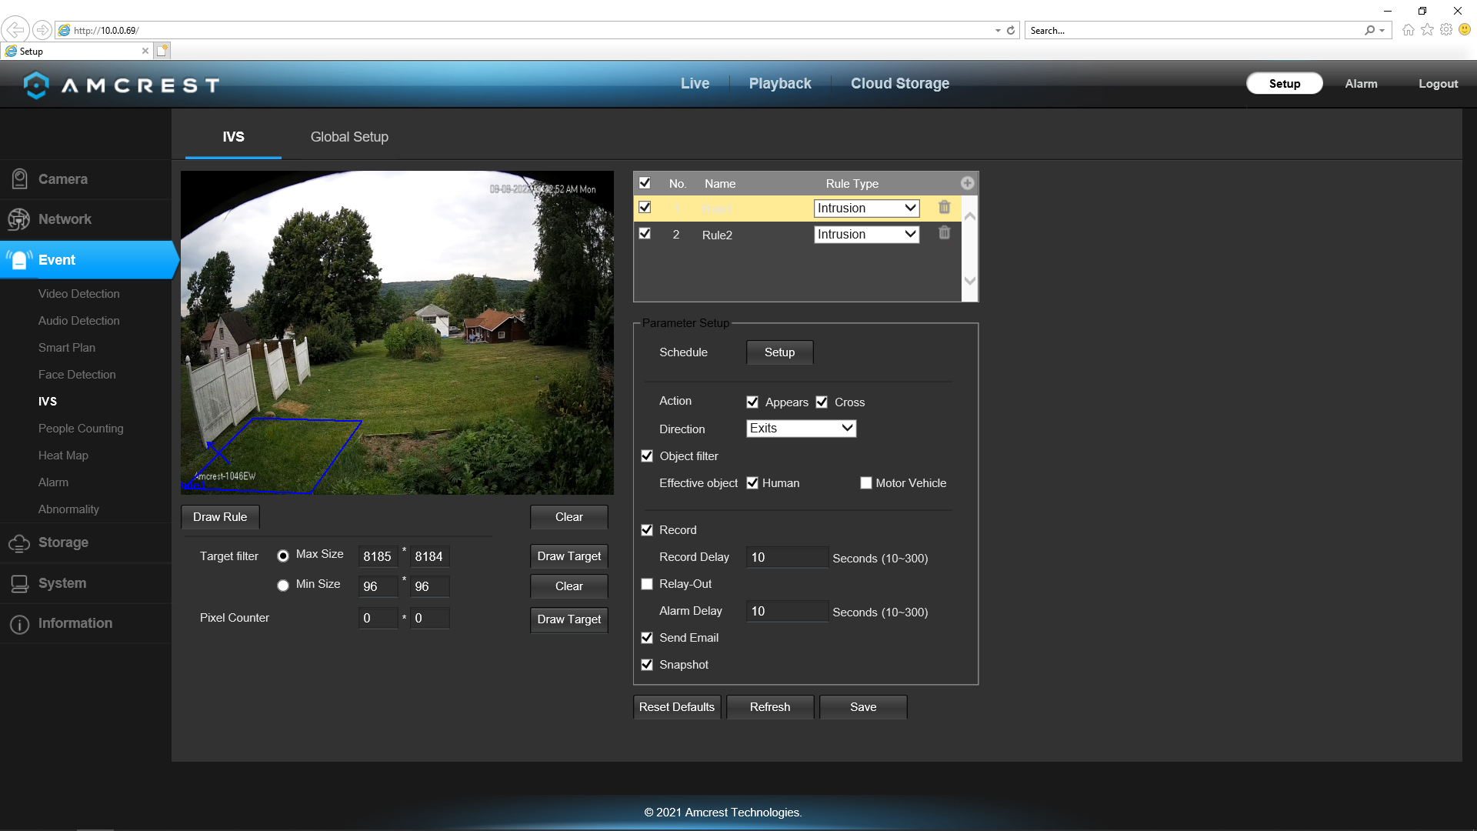Open browser tools gear icon
1477x831 pixels.
coord(1446,30)
